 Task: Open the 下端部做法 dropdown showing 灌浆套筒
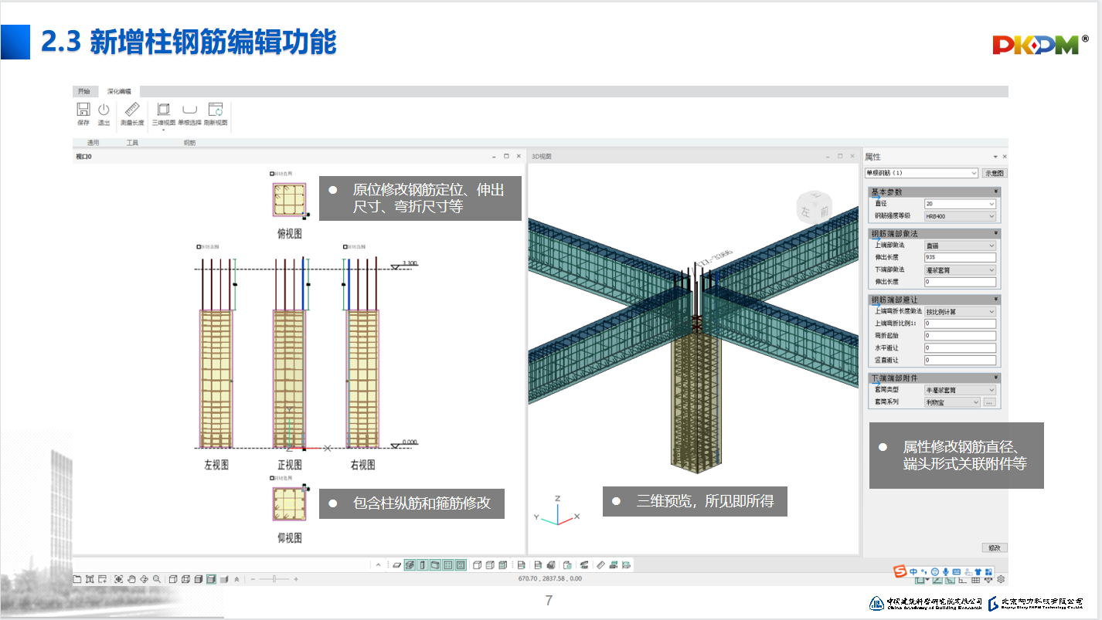click(960, 270)
